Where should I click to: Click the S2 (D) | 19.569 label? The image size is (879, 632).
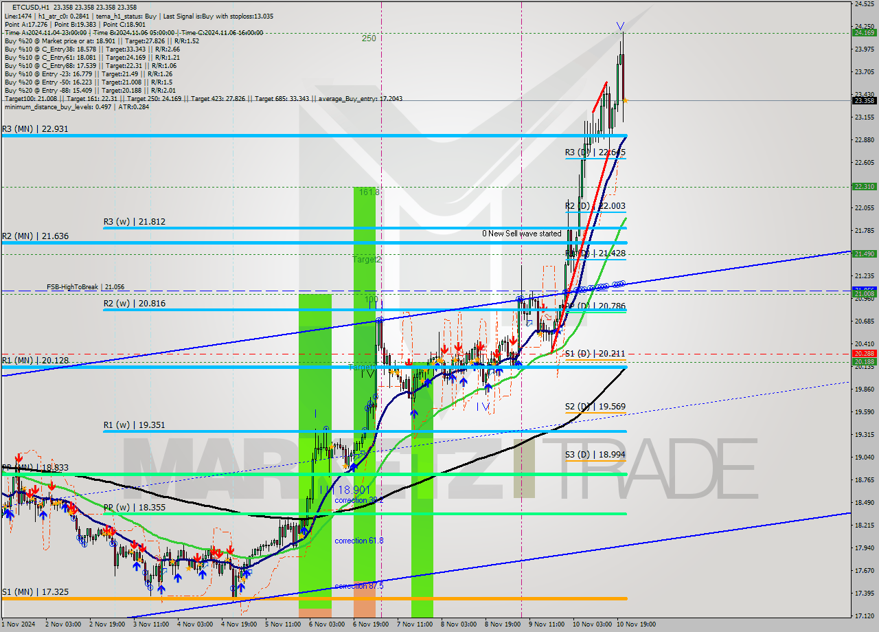tap(595, 407)
